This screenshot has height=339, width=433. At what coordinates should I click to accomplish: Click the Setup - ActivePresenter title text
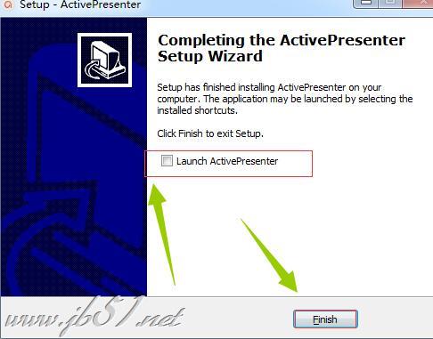click(x=80, y=4)
